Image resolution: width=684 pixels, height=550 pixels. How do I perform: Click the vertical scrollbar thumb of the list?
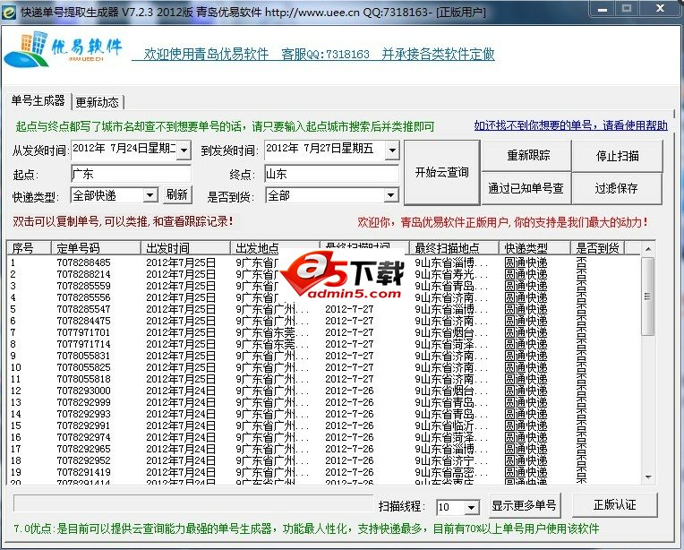click(648, 296)
